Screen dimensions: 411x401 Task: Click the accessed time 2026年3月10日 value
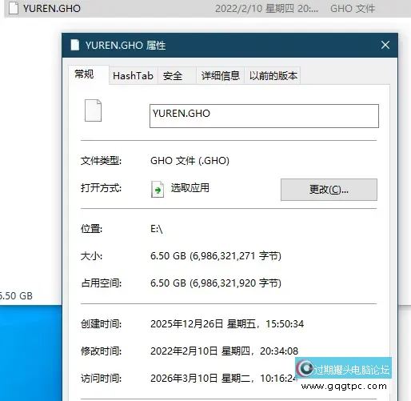click(x=224, y=379)
